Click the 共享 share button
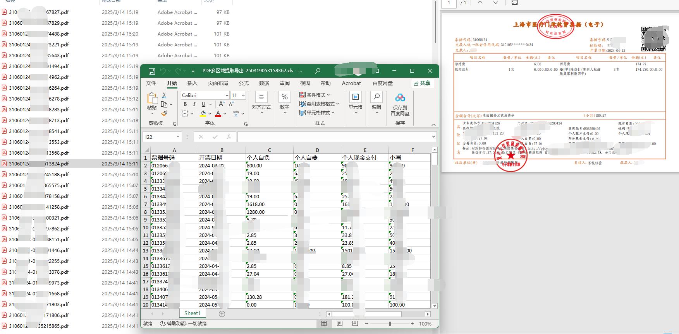 tap(422, 83)
